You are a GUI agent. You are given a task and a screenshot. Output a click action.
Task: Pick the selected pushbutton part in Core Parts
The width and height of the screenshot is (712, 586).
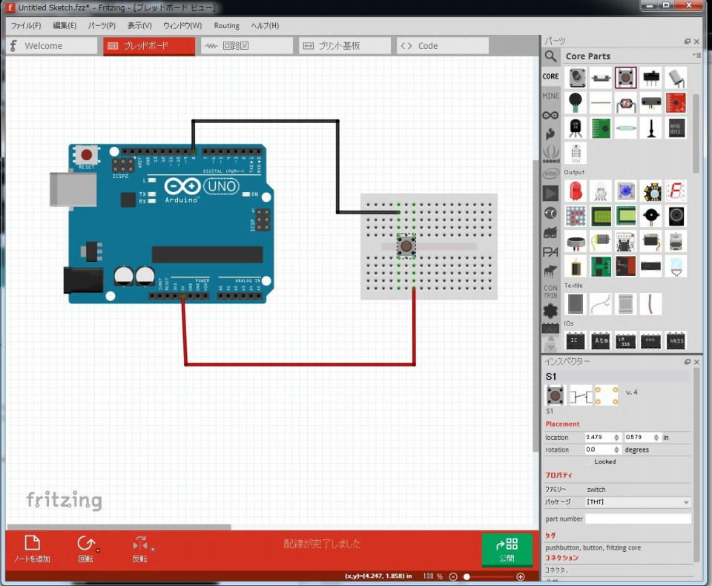[x=625, y=78]
